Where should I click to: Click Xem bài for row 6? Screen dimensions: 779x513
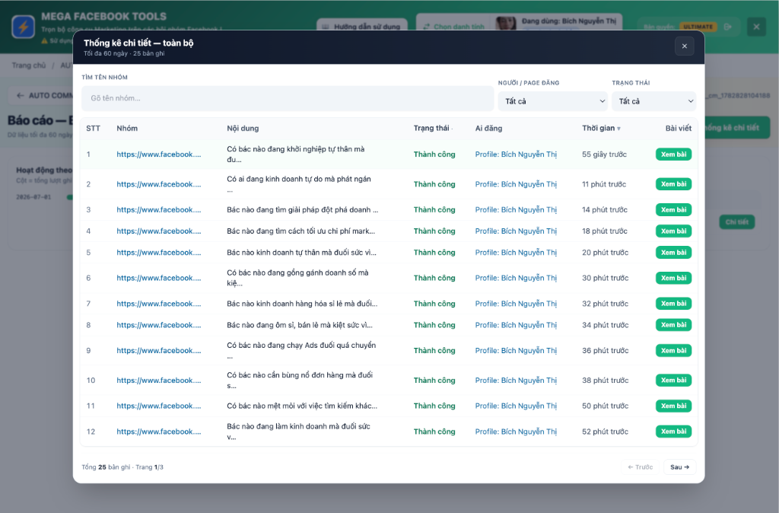click(x=674, y=278)
